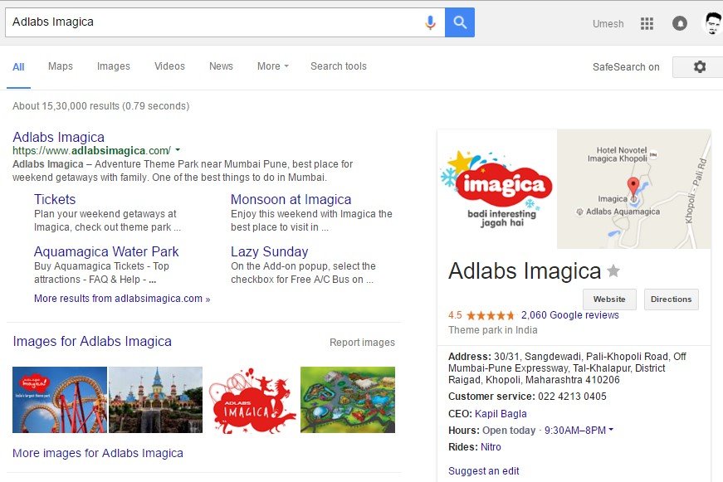Click Adlabs Aquamagica label on the map

click(x=623, y=212)
